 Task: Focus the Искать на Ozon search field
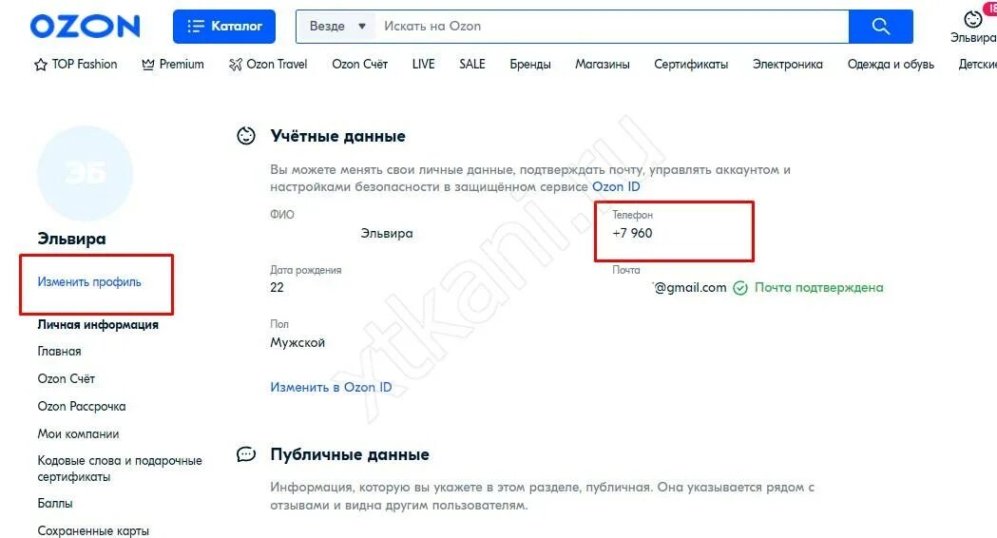tap(612, 26)
